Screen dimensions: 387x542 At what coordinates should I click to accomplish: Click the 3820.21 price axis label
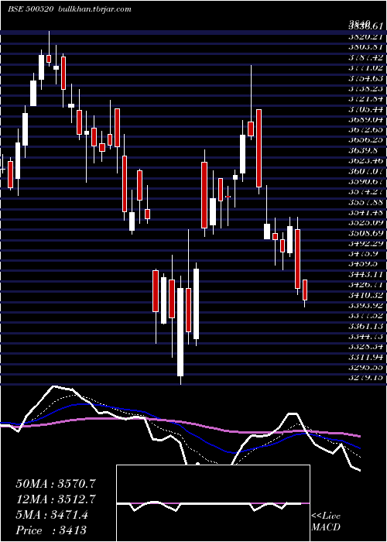[365, 36]
